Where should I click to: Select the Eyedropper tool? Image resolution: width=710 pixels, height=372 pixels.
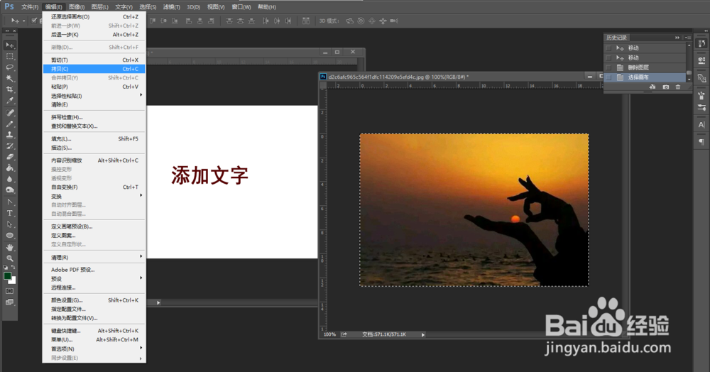tap(9, 101)
